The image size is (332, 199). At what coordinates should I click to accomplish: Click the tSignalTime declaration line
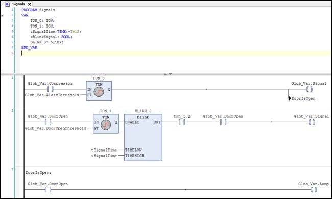56,31
